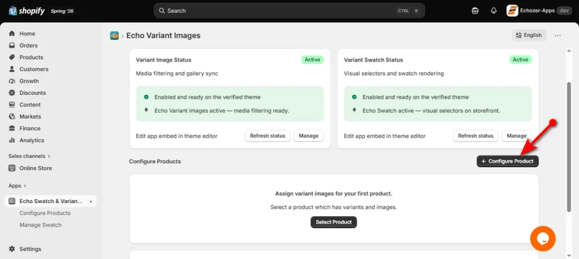Click the Content media icon
This screenshot has height=259, width=579.
pyautogui.click(x=12, y=104)
